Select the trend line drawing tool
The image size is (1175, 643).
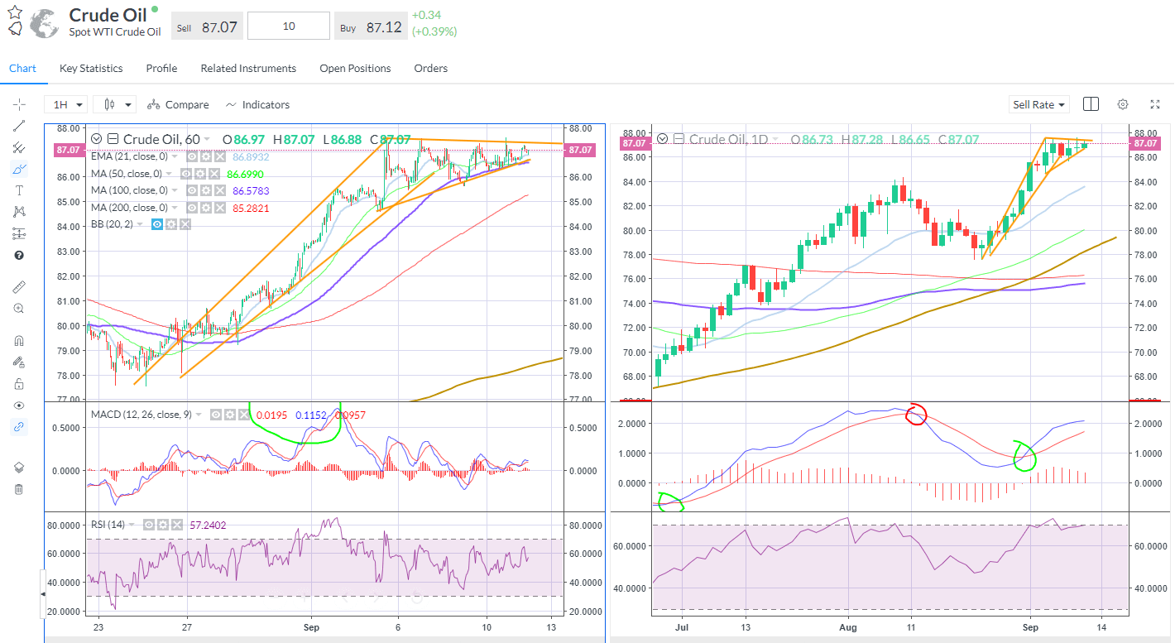point(19,126)
